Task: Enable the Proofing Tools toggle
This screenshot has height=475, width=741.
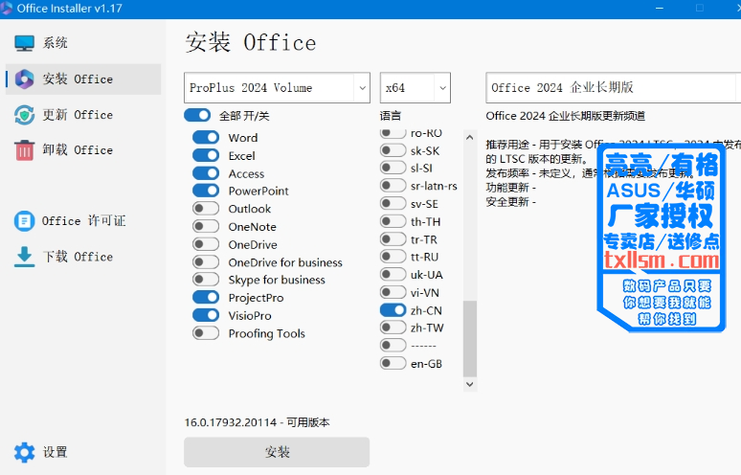Action: click(x=206, y=333)
